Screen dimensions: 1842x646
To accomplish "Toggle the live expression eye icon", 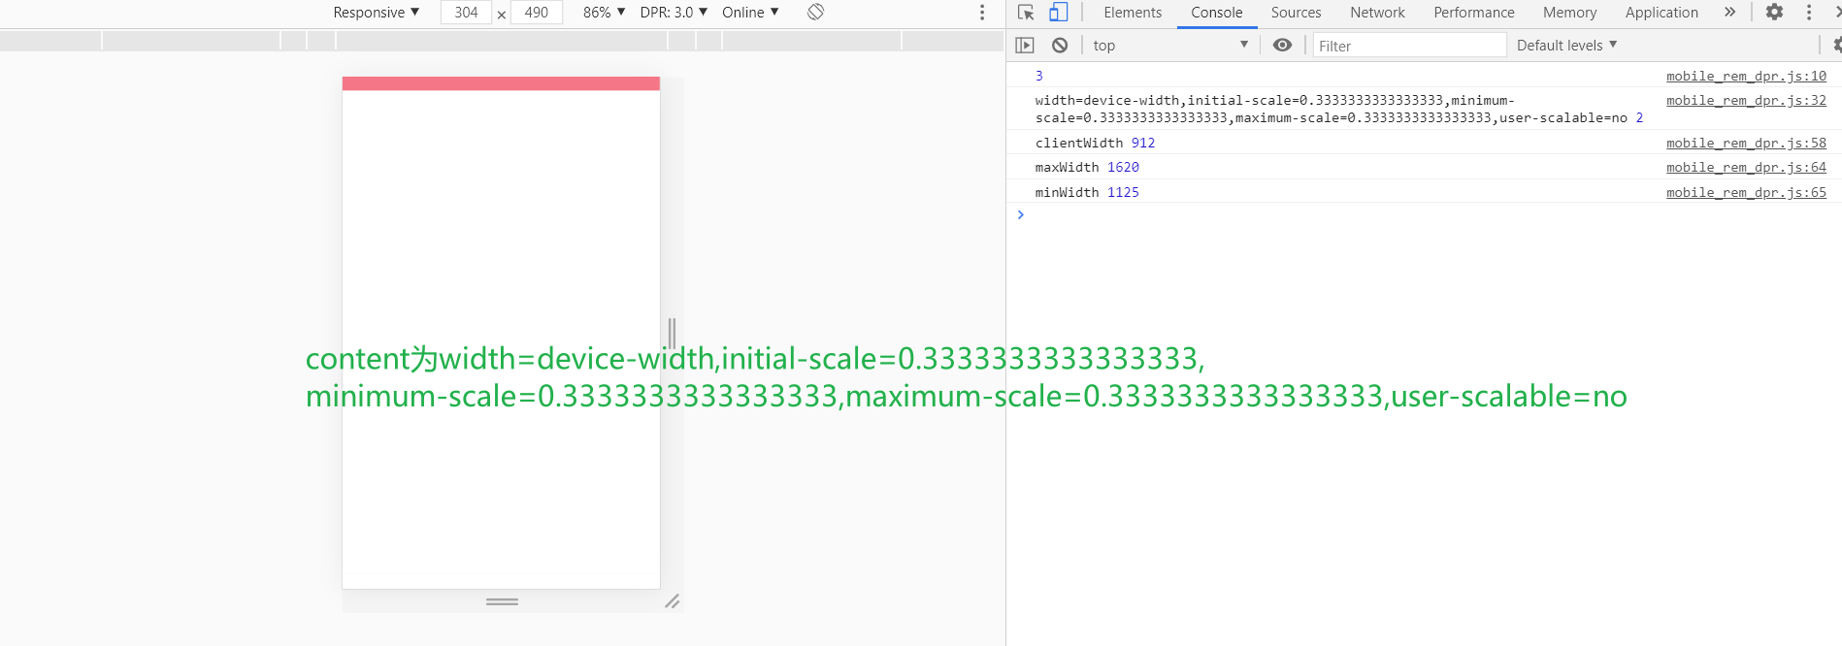I will tap(1282, 45).
